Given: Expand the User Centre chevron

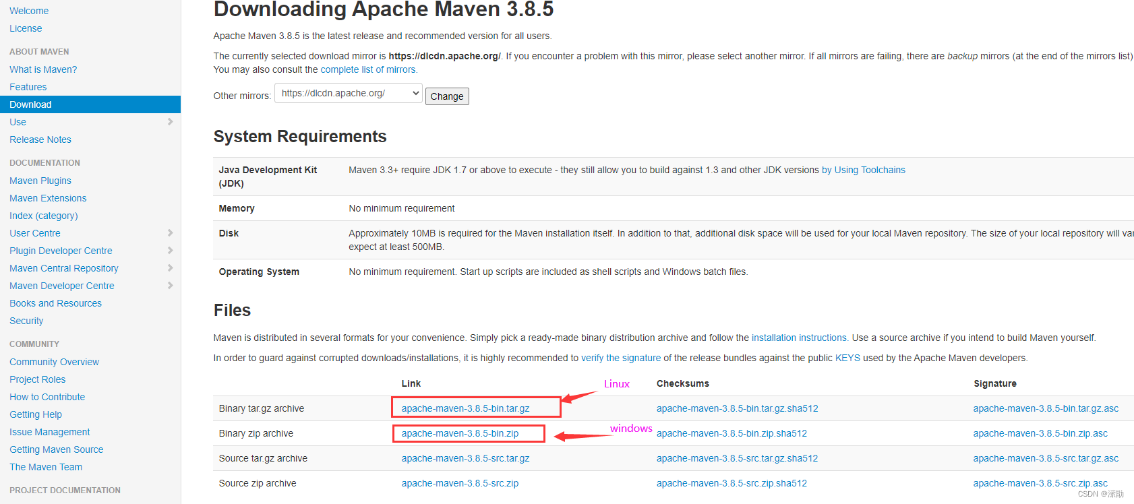Looking at the screenshot, I should [x=170, y=233].
